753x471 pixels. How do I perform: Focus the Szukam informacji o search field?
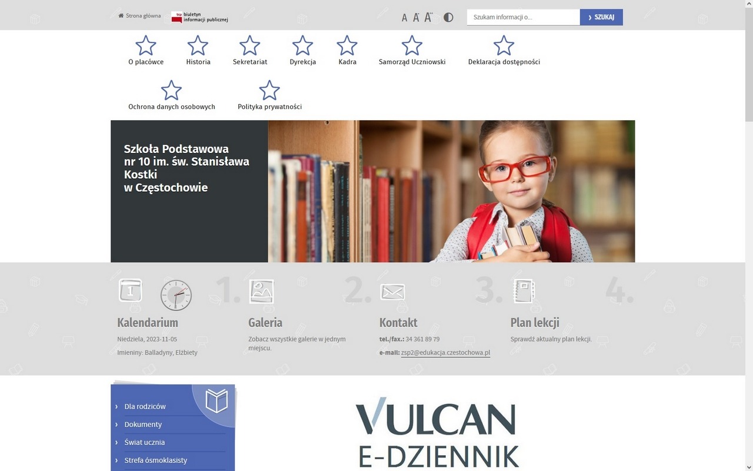[x=524, y=17]
